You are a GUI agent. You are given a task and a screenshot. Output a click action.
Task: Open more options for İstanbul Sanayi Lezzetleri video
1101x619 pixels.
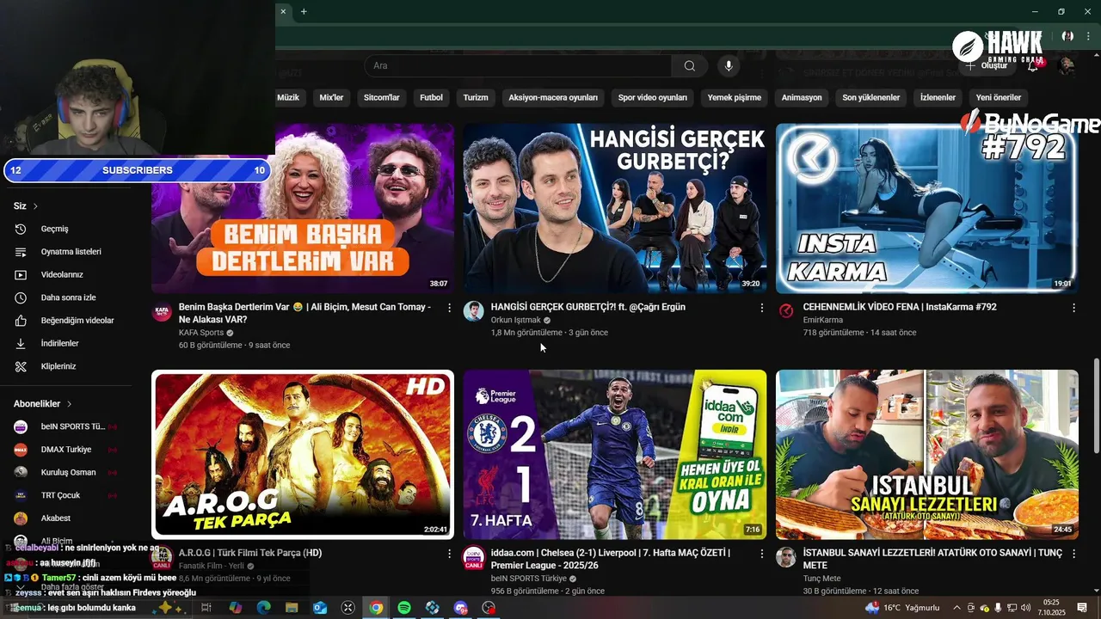tap(1073, 554)
